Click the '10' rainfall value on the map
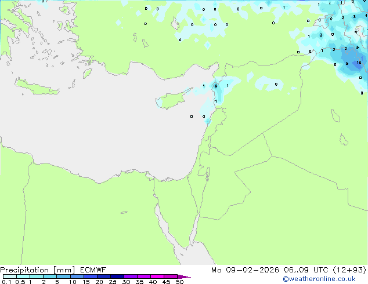This screenshot has height=284, width=368. pos(359,63)
